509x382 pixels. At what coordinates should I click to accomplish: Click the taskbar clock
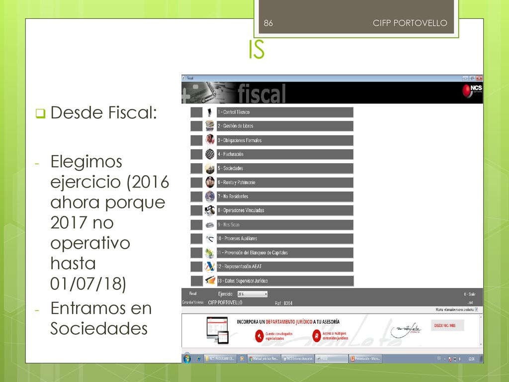pos(471,359)
